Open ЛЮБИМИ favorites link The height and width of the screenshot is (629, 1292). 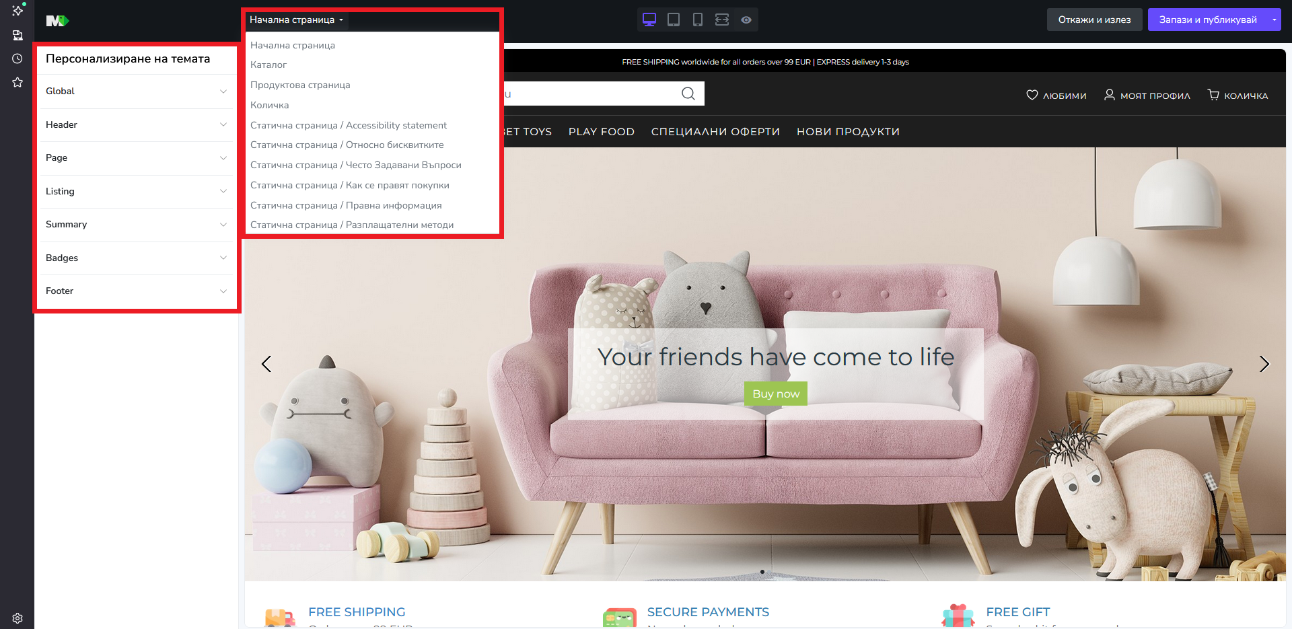[x=1065, y=96]
